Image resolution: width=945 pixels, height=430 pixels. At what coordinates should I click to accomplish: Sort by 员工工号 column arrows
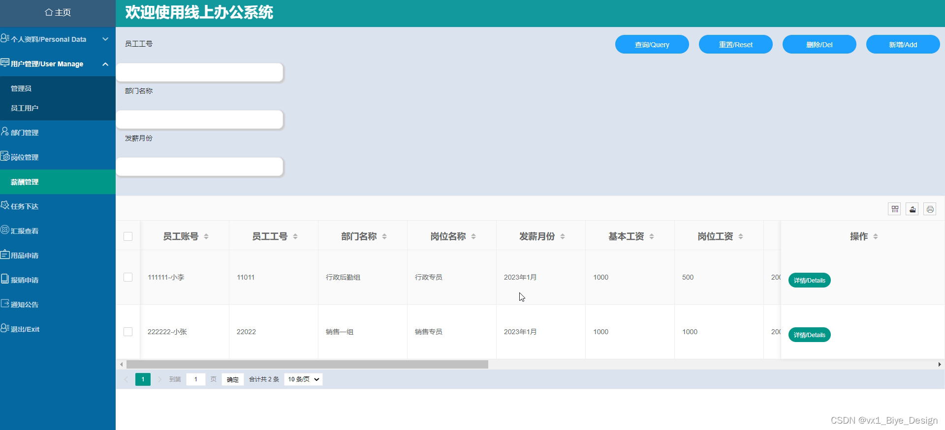click(x=295, y=236)
